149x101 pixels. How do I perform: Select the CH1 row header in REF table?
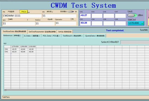7,49
